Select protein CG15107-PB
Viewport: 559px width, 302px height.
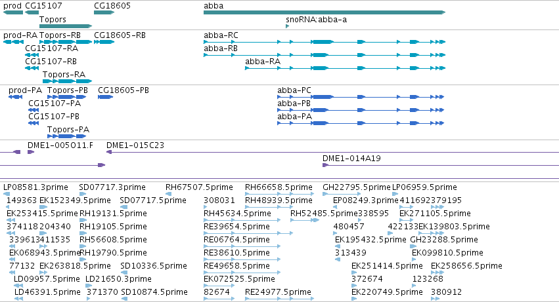click(54, 117)
